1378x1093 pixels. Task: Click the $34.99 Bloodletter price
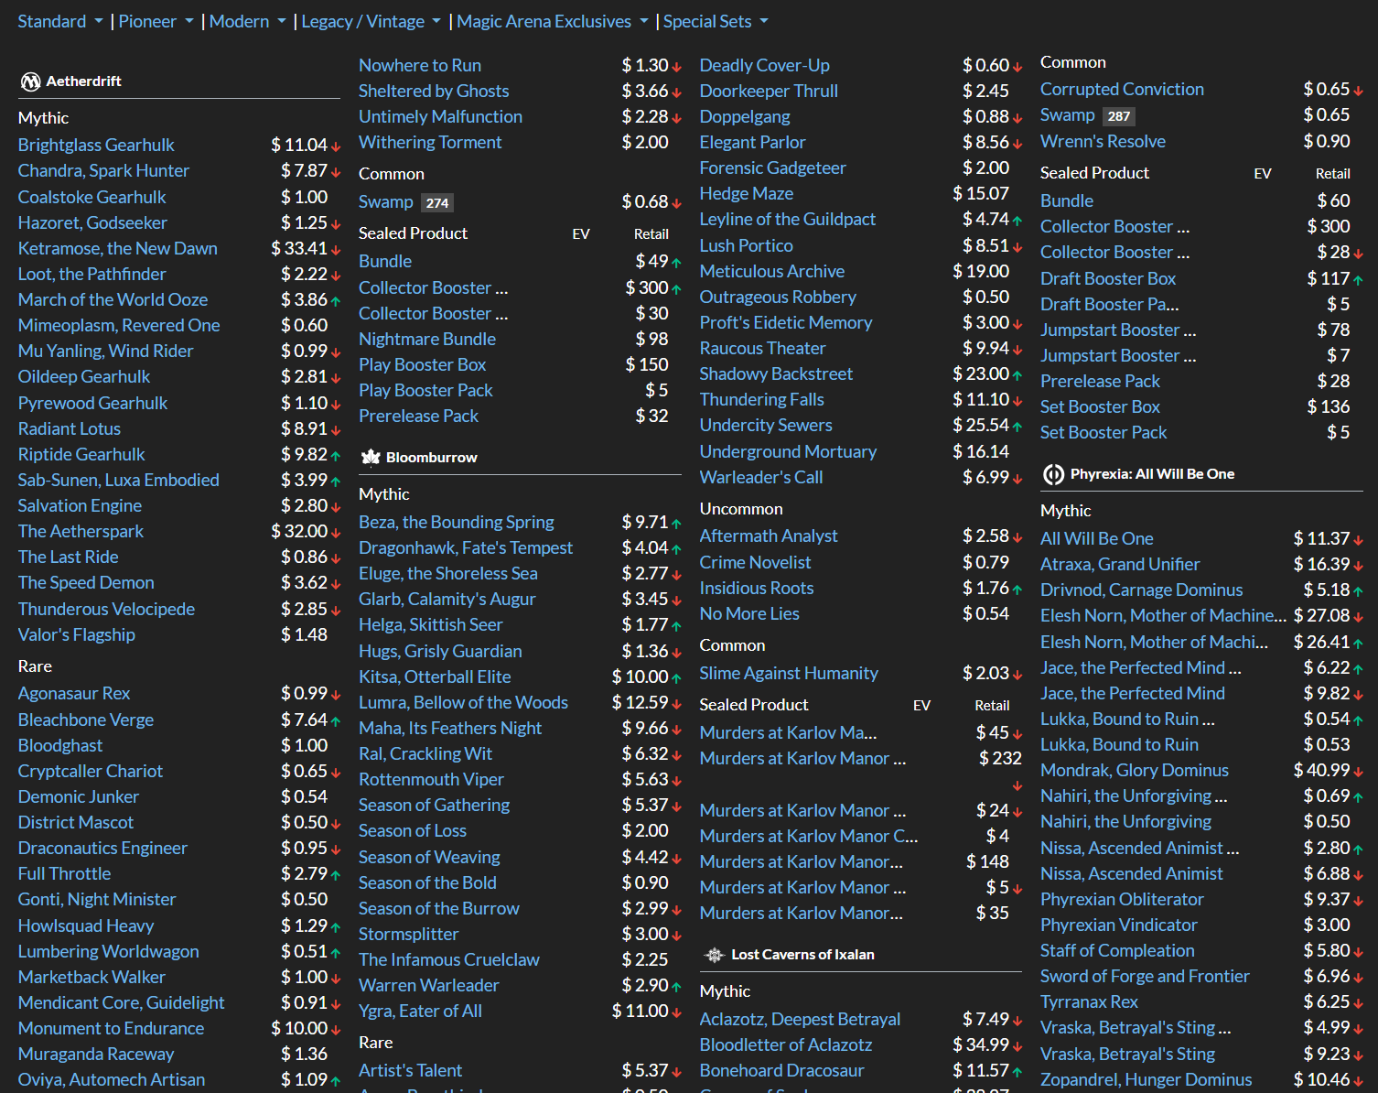[981, 1044]
